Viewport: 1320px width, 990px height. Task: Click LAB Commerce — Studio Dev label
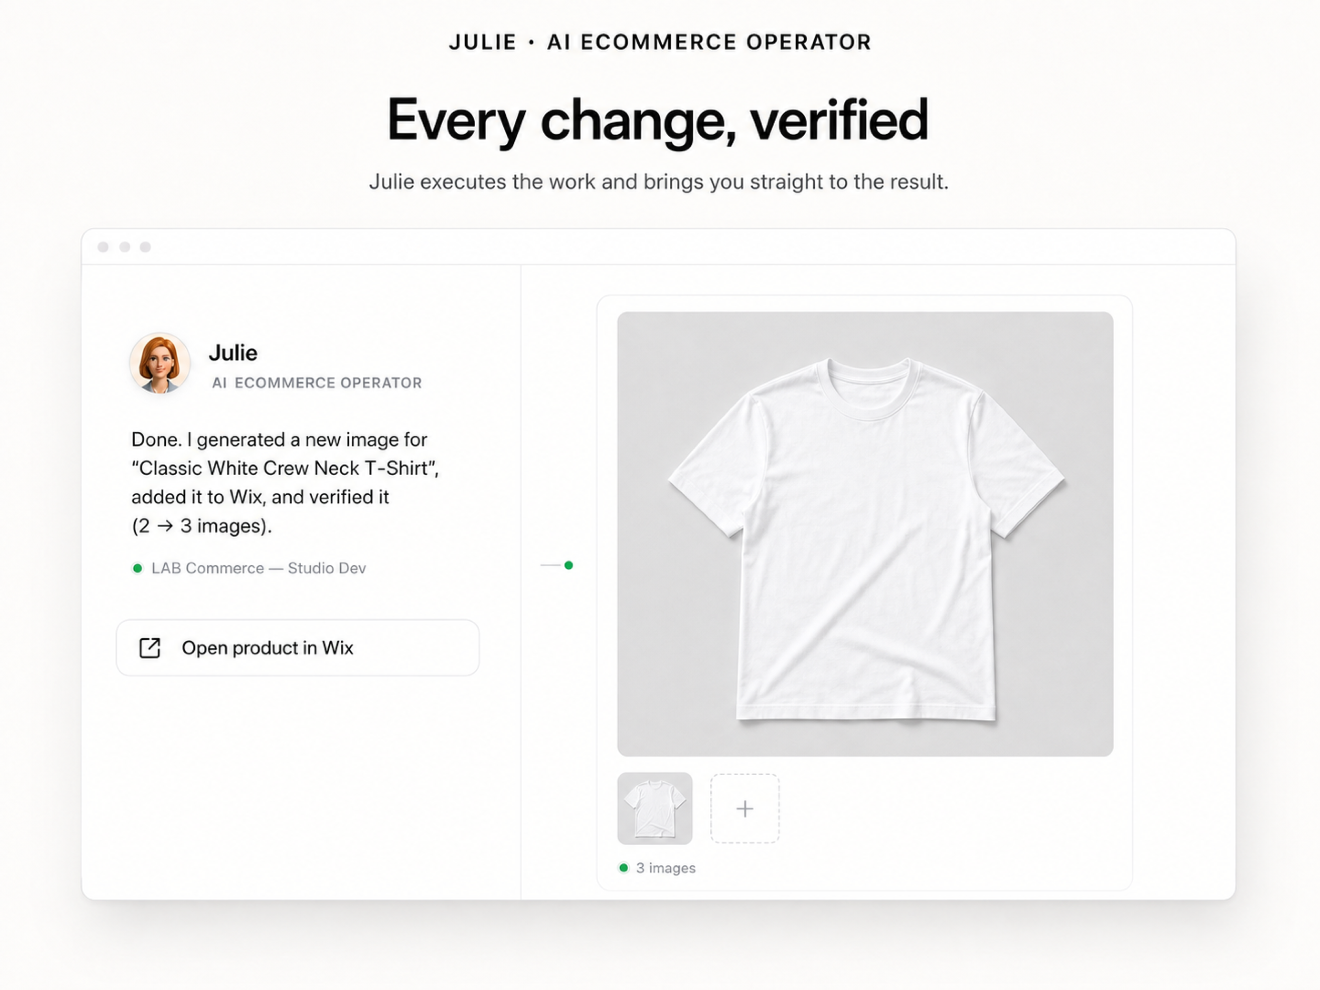[x=258, y=568]
